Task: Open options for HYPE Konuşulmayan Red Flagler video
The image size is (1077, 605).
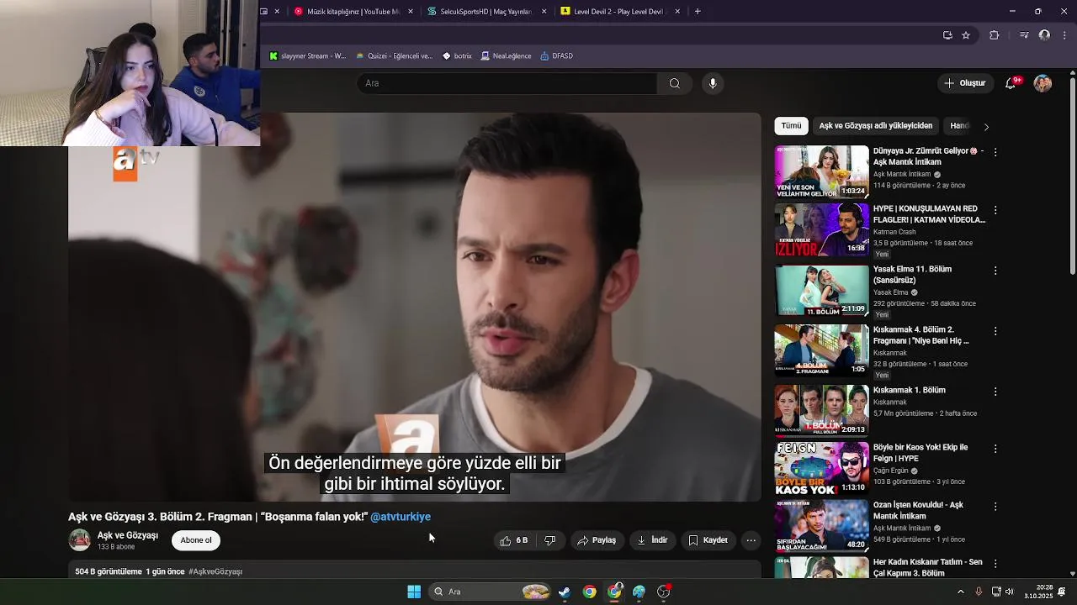Action: 995,210
